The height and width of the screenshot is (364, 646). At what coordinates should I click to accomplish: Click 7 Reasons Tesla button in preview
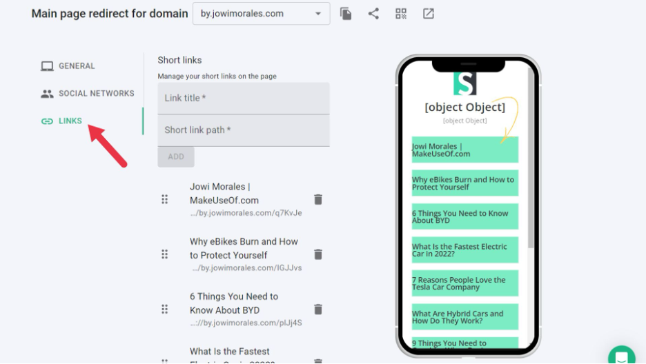pos(464,283)
